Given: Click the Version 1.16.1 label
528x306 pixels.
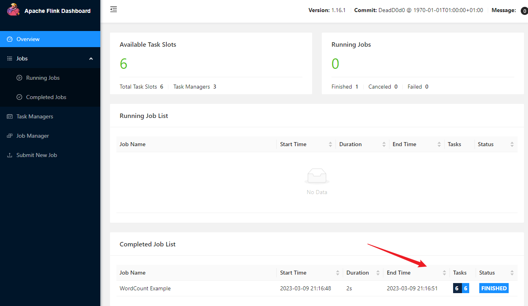Looking at the screenshot, I should [327, 10].
